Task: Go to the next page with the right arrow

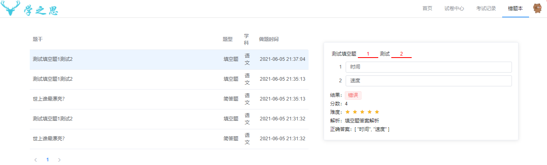Action: 59,160
